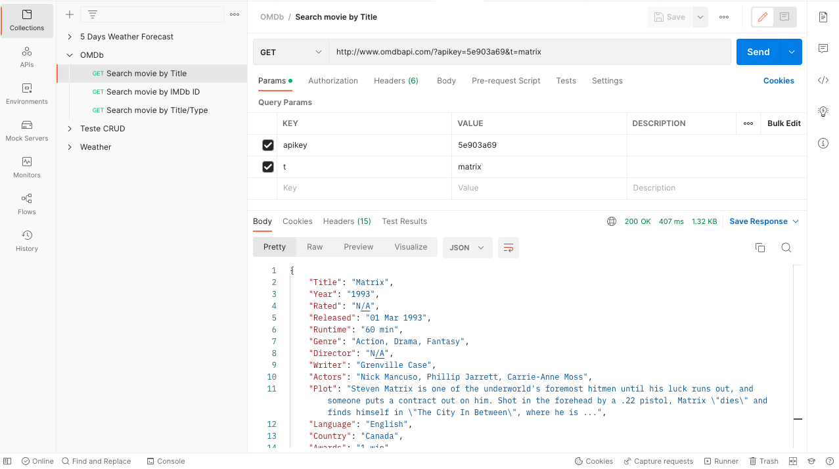The width and height of the screenshot is (839, 469).
Task: Click the filter icon in collections search
Action: [92, 14]
